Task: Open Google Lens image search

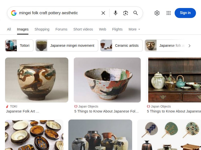Action: click(x=126, y=13)
